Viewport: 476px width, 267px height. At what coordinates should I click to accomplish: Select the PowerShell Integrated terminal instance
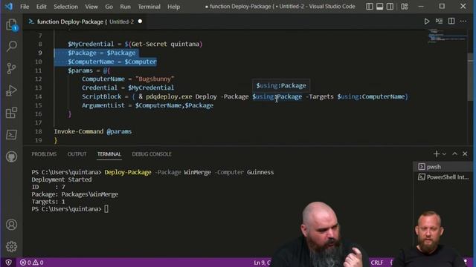click(443, 177)
